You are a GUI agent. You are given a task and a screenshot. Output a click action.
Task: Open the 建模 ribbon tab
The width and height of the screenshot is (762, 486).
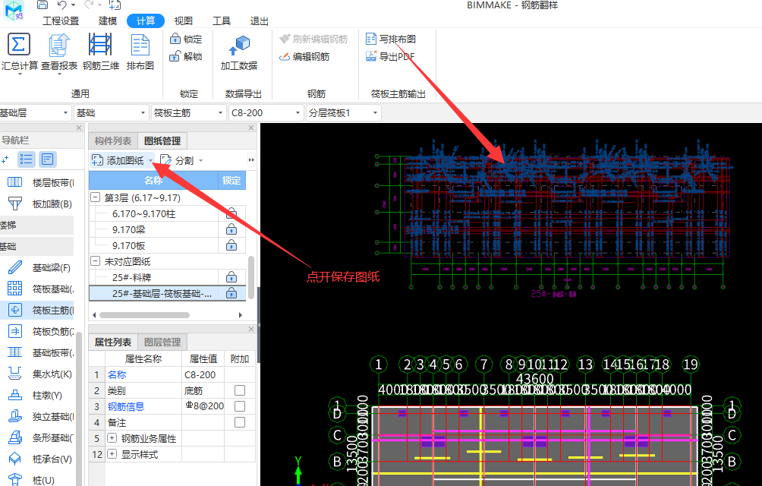tap(108, 21)
